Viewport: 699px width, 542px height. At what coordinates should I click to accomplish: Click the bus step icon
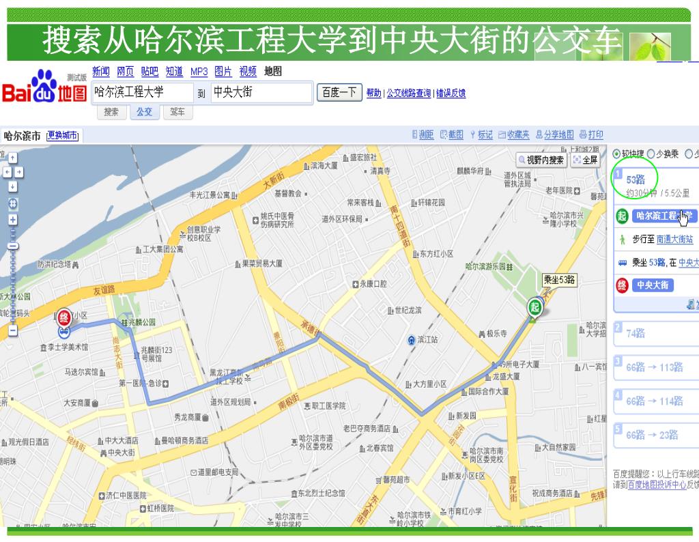[623, 263]
